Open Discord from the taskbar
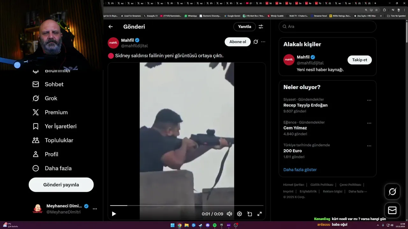 pos(208,225)
